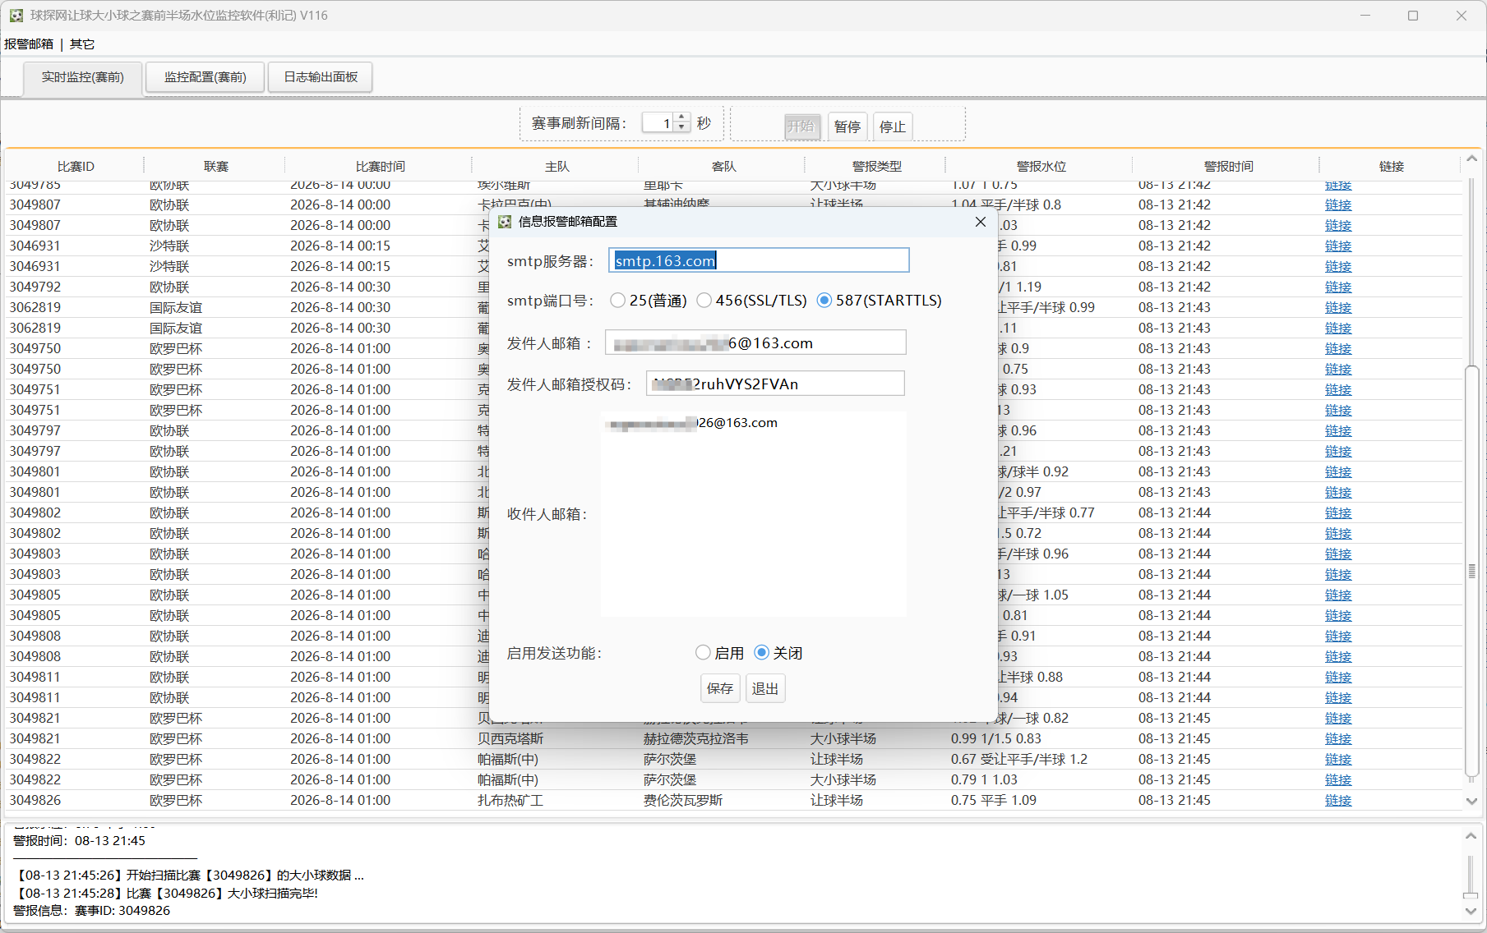
Task: Switch to the 实时监控(赛前) tab
Action: click(x=83, y=77)
